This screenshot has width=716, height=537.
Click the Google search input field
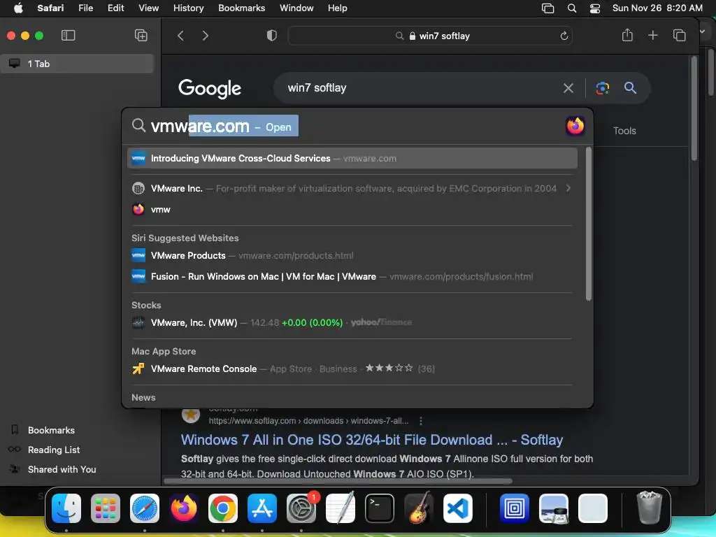(x=420, y=88)
